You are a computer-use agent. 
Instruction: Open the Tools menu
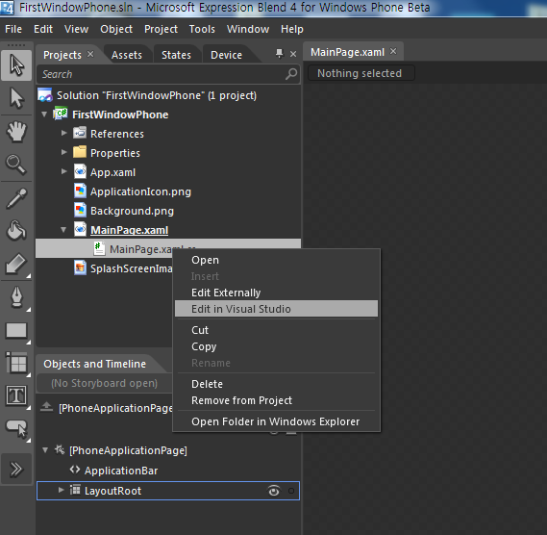202,29
